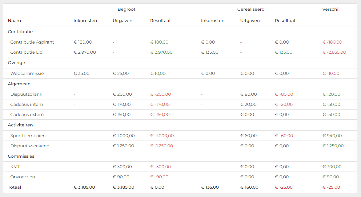
Task: Select the Gerealiseerd group header
Action: [251, 9]
